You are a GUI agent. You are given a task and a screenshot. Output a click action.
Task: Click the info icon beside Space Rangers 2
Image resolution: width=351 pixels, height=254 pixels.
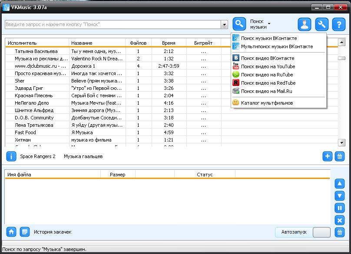pos(11,156)
